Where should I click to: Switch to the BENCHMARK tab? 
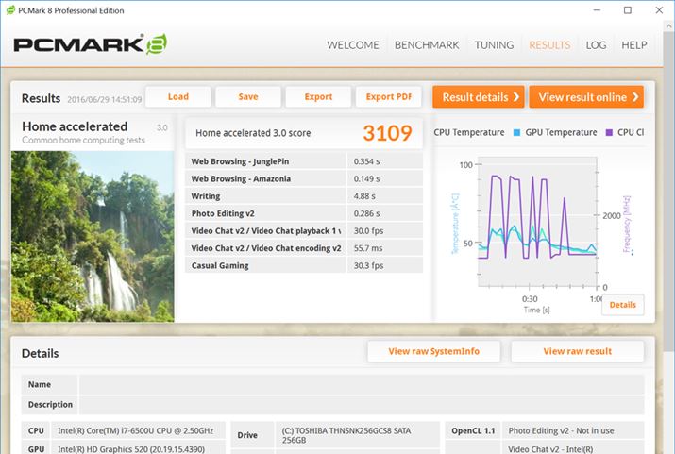[x=427, y=45]
